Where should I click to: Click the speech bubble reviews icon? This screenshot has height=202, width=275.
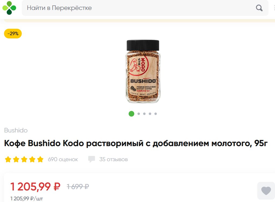click(x=92, y=159)
